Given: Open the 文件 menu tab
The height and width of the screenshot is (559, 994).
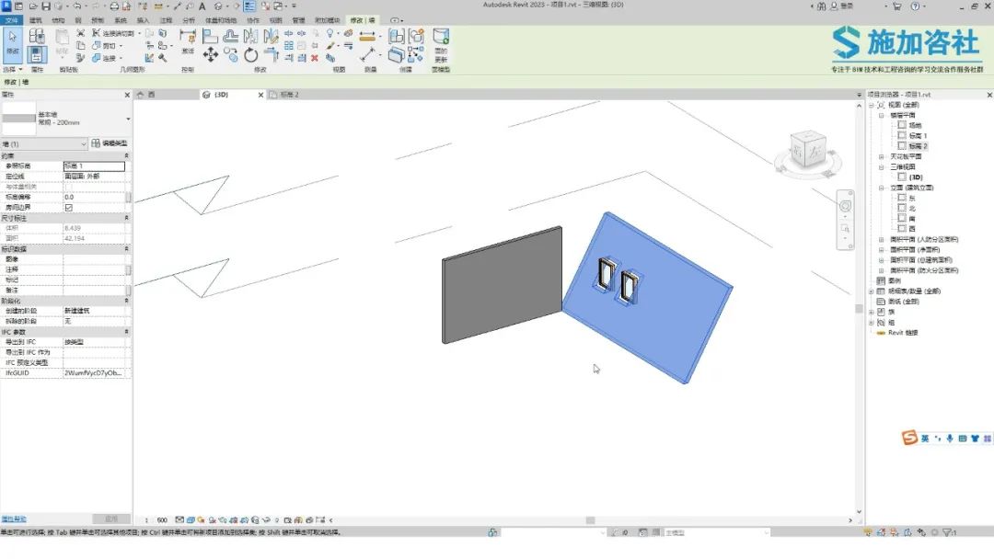Looking at the screenshot, I should (11, 20).
